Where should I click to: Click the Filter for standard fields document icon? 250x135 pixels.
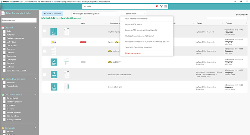pyautogui.click(x=3, y=13)
